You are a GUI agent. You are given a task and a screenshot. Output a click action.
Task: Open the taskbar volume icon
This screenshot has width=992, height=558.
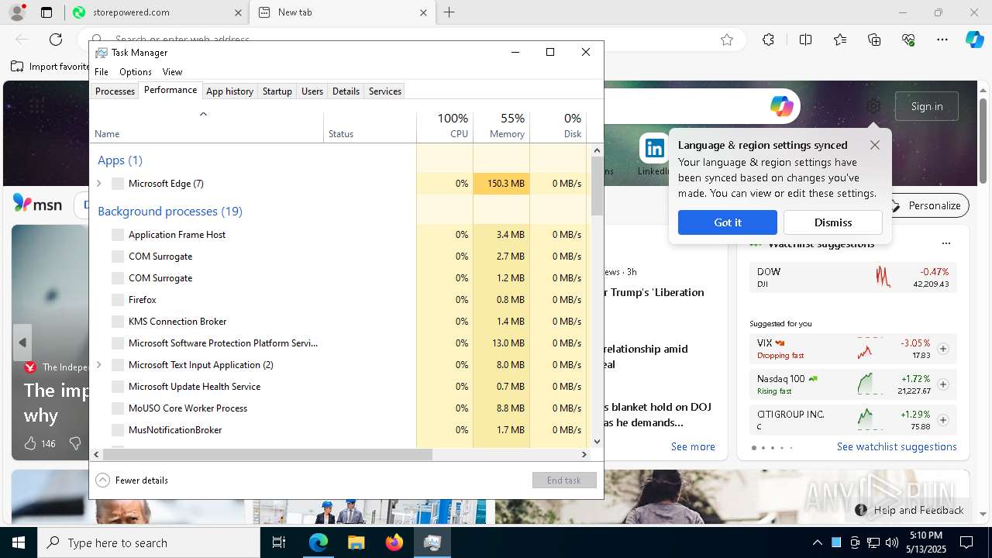[x=891, y=542]
